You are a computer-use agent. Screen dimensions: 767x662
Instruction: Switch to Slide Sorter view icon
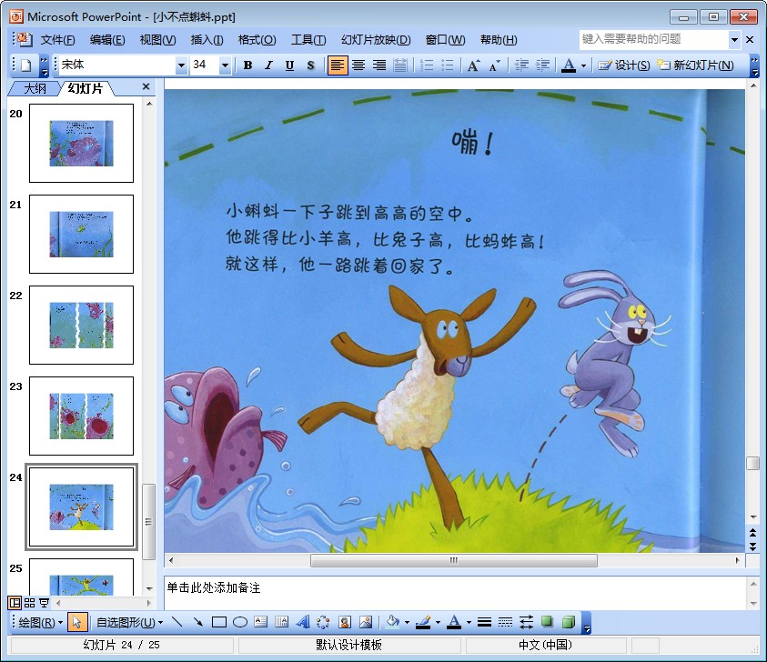pos(29,603)
